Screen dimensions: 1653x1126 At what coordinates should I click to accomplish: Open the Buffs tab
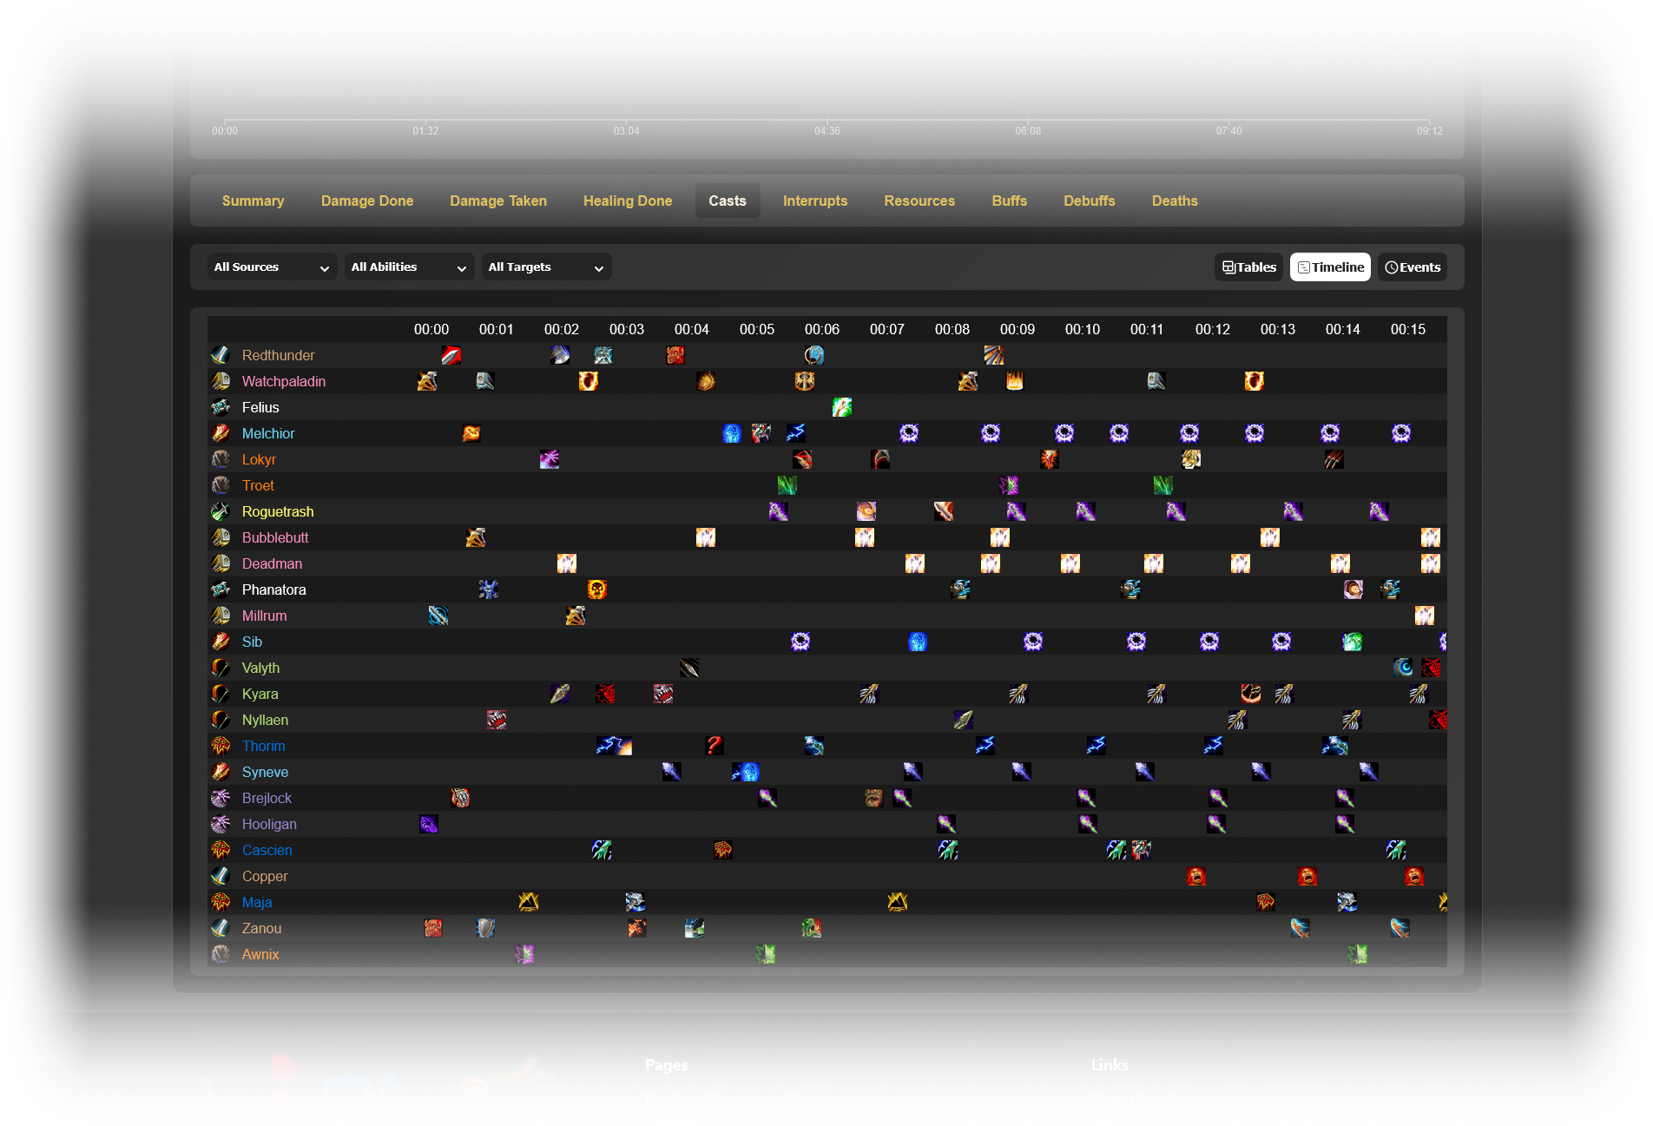click(1010, 201)
